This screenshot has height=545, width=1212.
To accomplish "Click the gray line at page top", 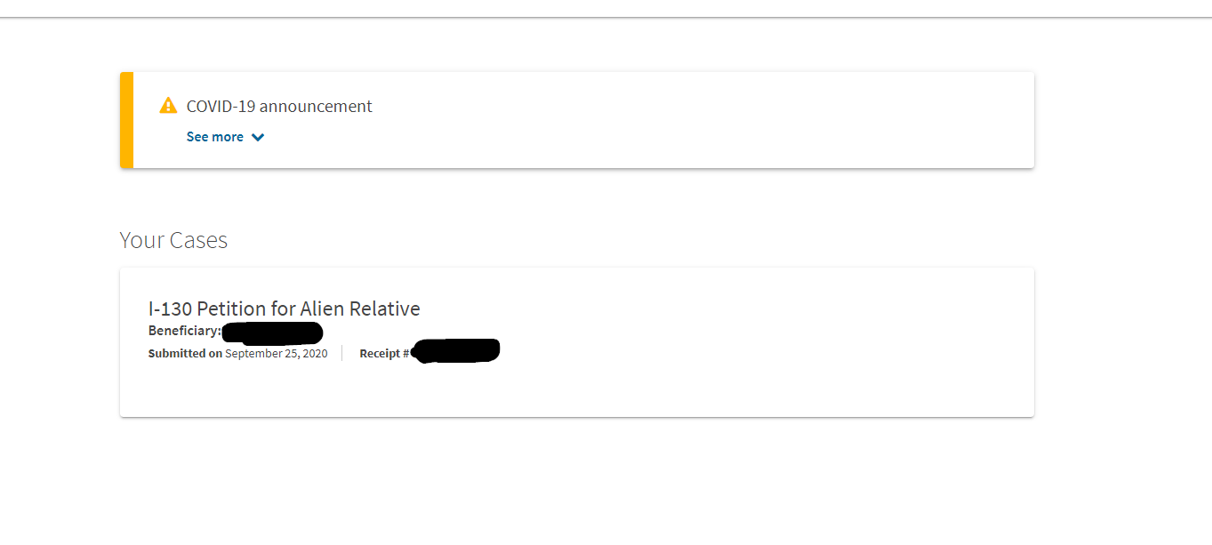I will 606,17.
